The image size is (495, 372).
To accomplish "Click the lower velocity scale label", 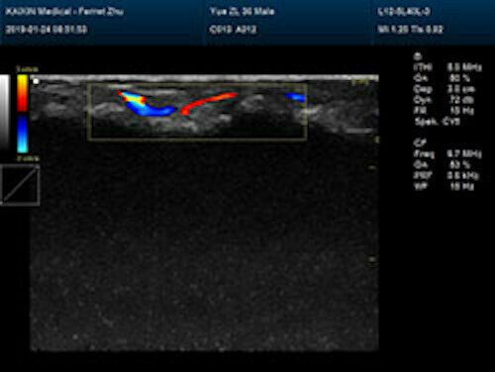I will coord(28,158).
